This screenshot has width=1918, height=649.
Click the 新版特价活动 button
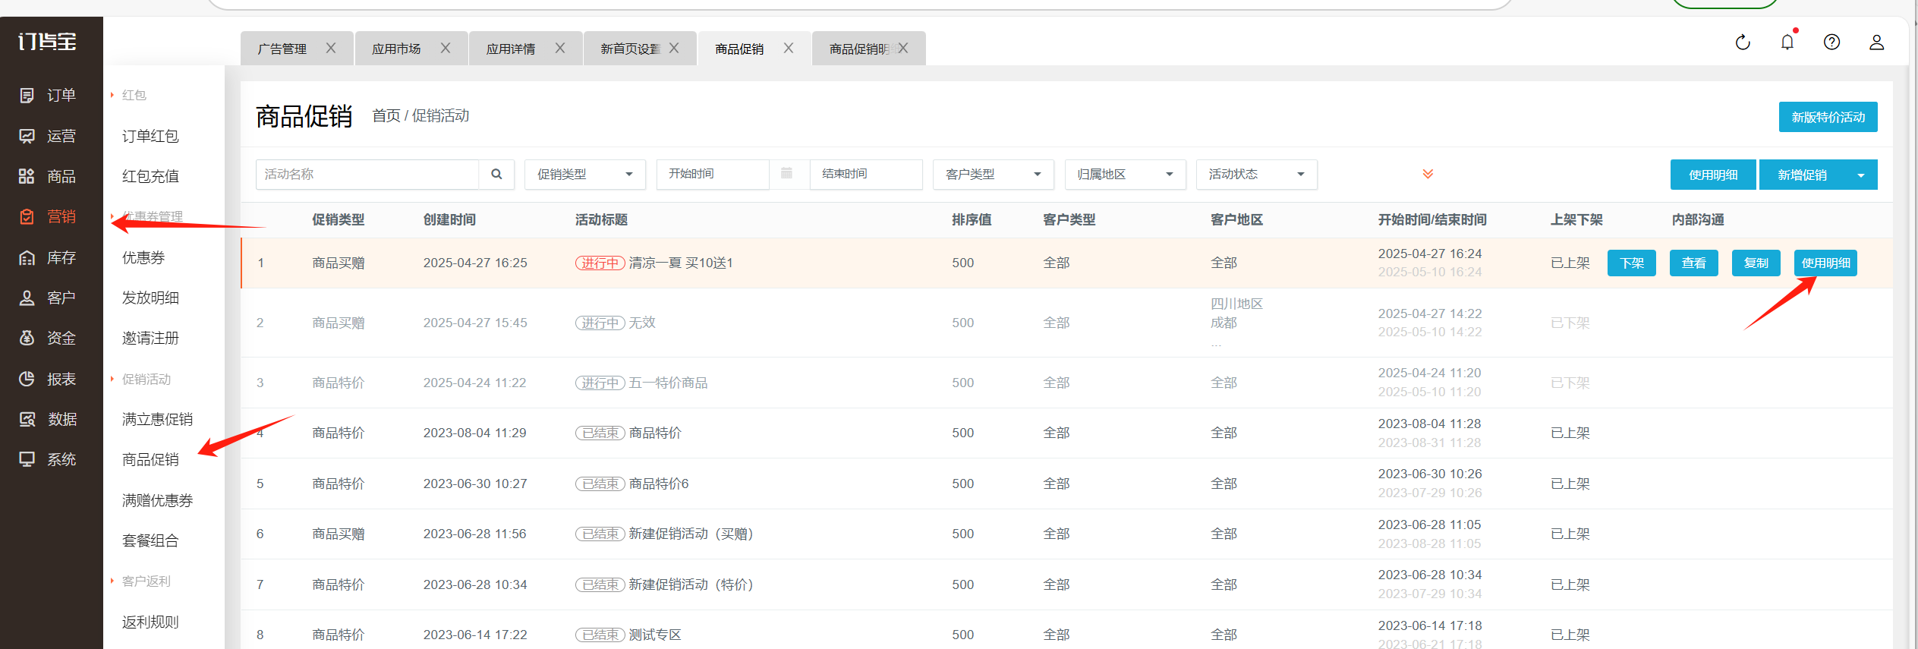pyautogui.click(x=1828, y=117)
